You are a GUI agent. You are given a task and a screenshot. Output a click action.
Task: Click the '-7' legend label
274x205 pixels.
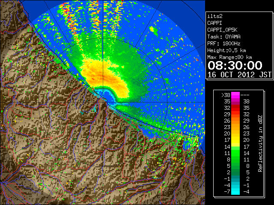[x=227, y=192]
